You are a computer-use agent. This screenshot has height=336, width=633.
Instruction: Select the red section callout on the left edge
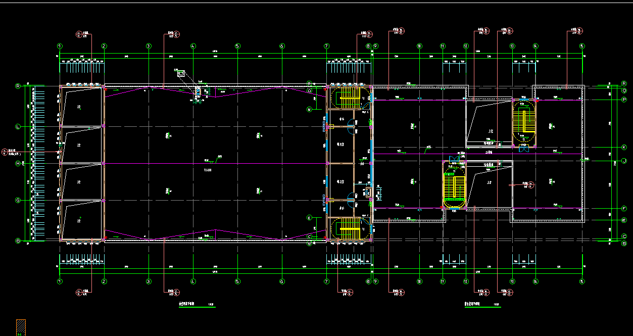click(x=5, y=152)
